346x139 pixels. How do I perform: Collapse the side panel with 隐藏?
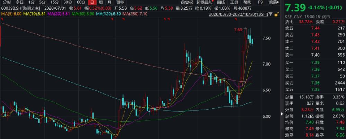[273, 2]
